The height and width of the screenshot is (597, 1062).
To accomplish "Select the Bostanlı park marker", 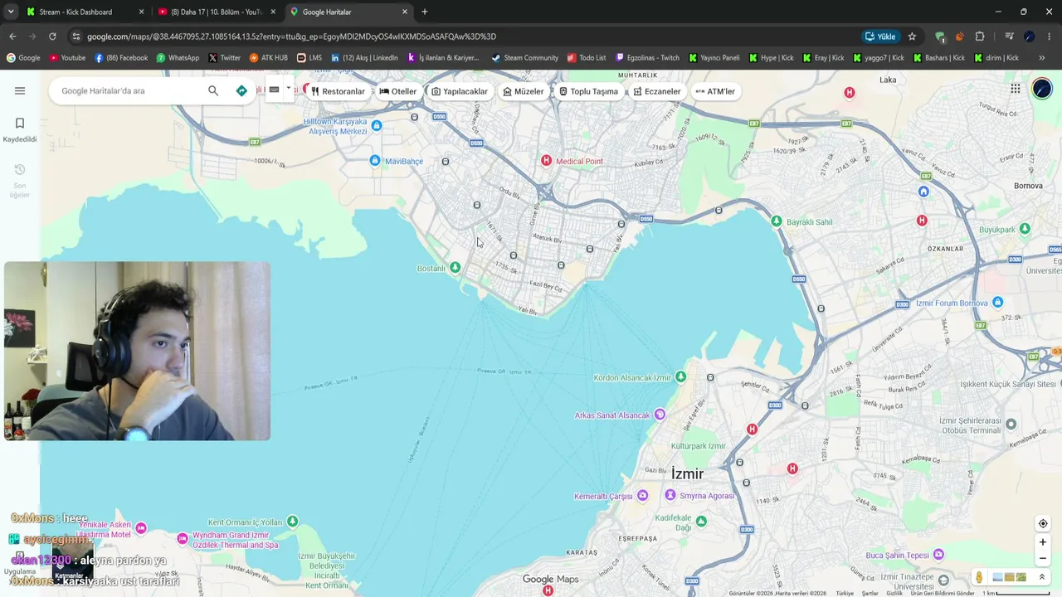I will (455, 267).
